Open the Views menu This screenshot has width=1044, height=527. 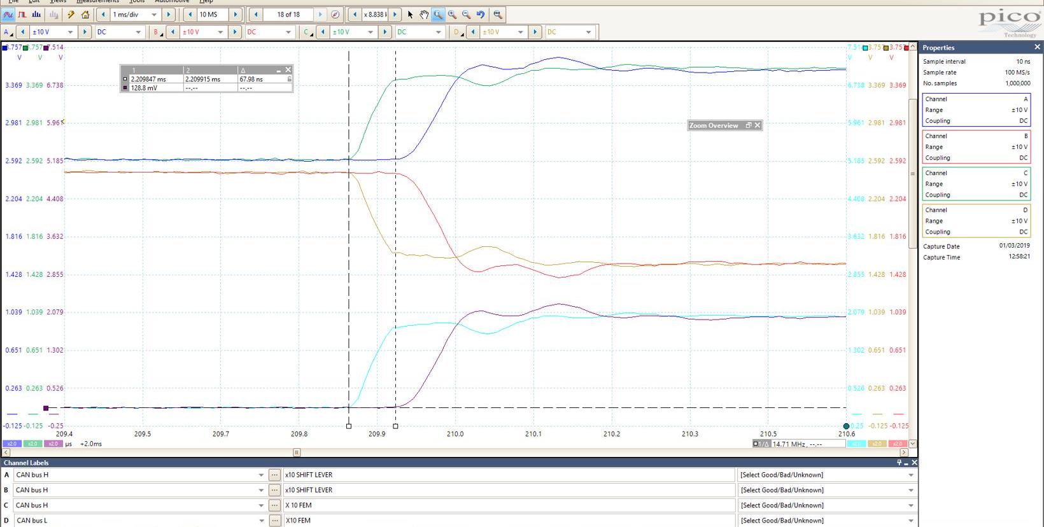pyautogui.click(x=57, y=2)
